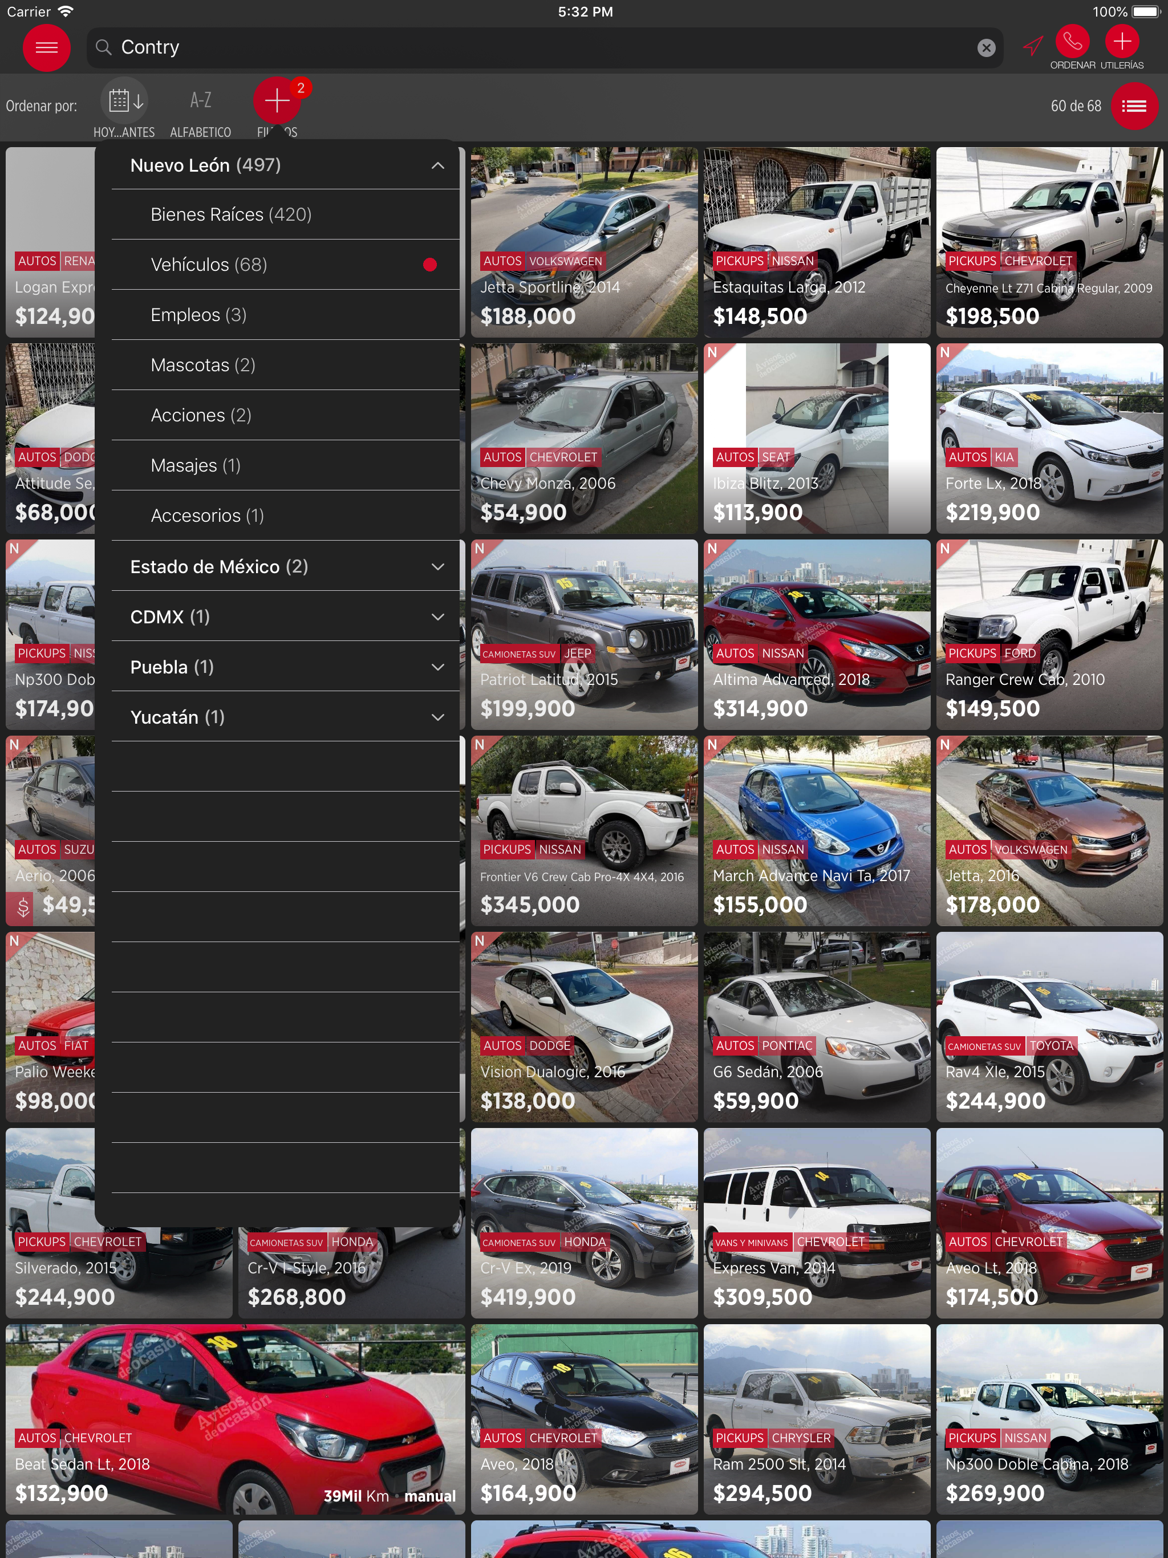This screenshot has height=1558, width=1168.
Task: Open the Ram 2500 Slt 2014 listing
Action: pyautogui.click(x=817, y=1420)
